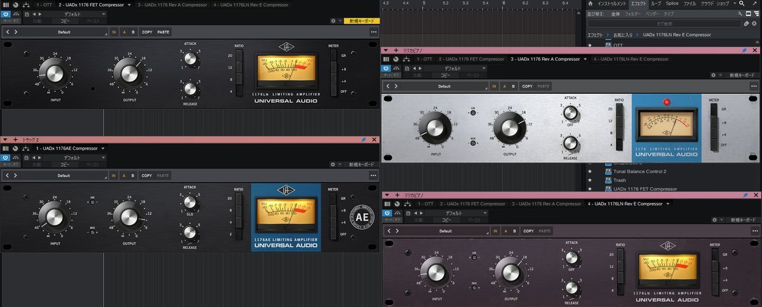Open ループ tab in browser
Screen dimensions: 762x307
click(656, 4)
